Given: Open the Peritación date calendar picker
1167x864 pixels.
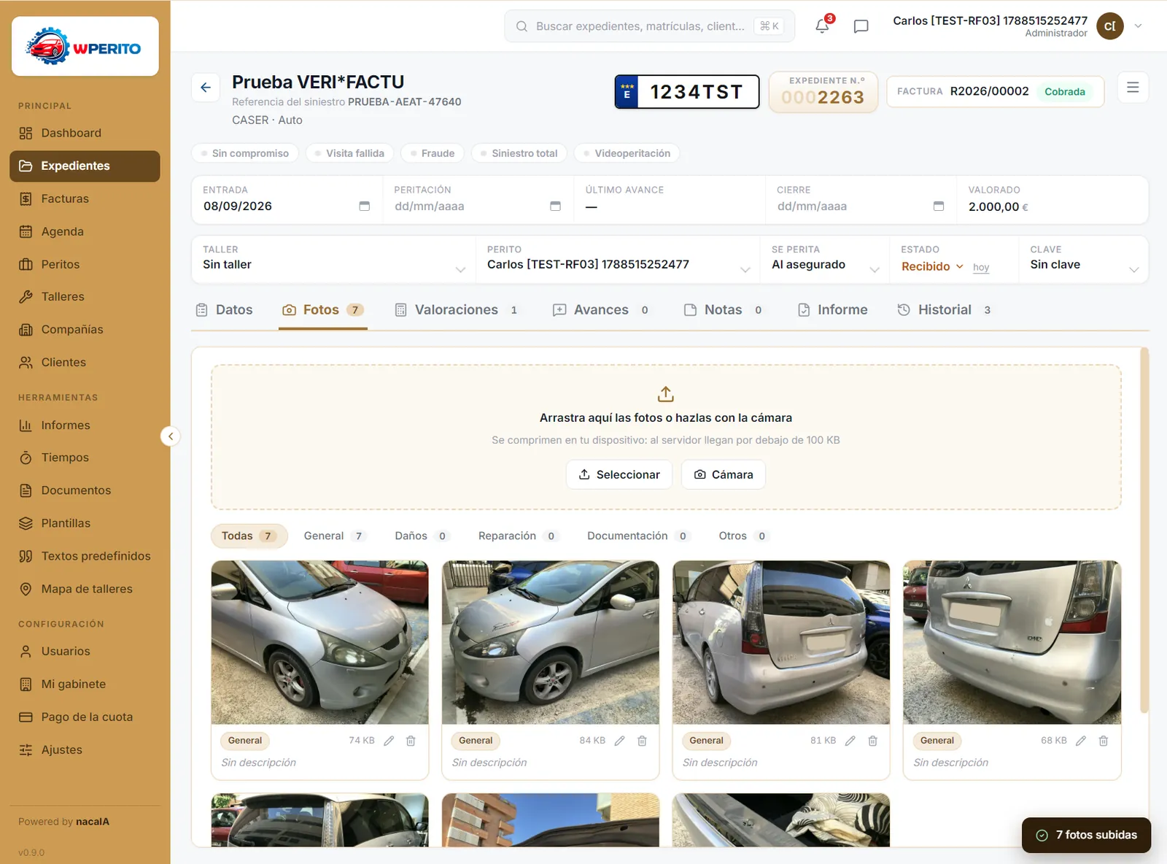Looking at the screenshot, I should click(x=556, y=207).
